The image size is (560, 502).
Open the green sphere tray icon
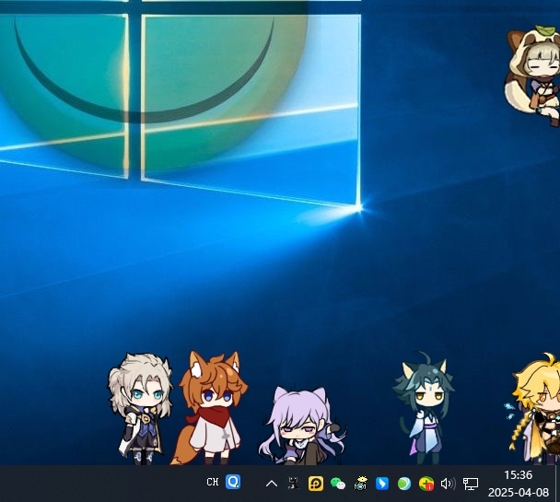404,484
